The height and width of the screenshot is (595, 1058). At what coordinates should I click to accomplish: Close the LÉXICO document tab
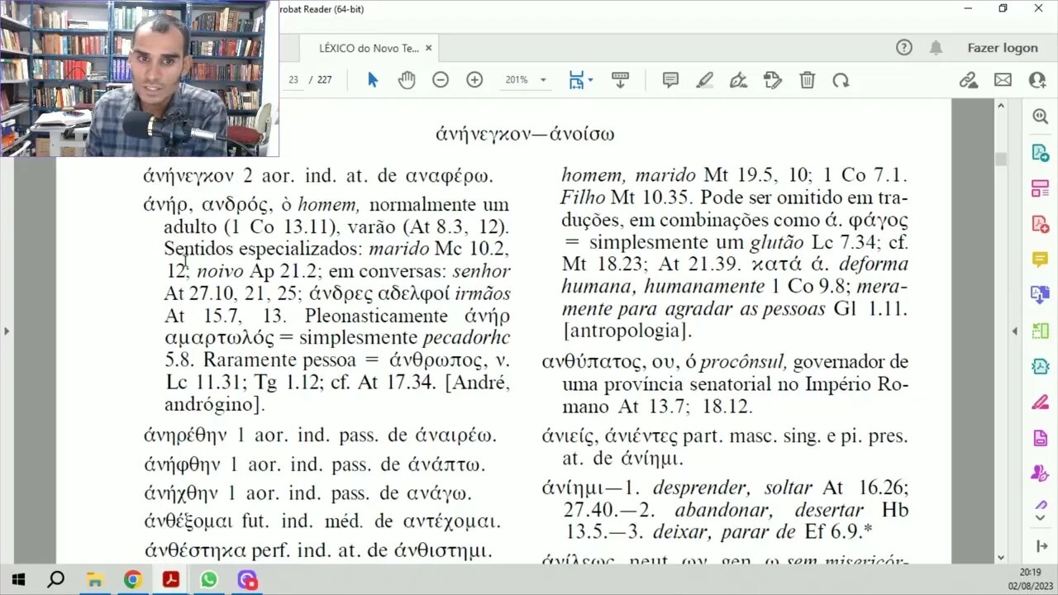tap(429, 48)
